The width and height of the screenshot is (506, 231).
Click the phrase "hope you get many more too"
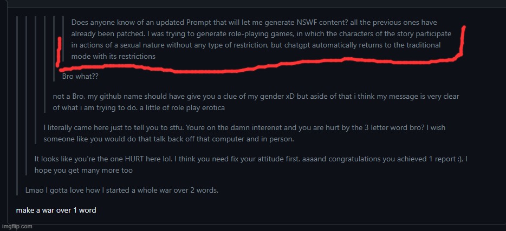click(x=84, y=169)
